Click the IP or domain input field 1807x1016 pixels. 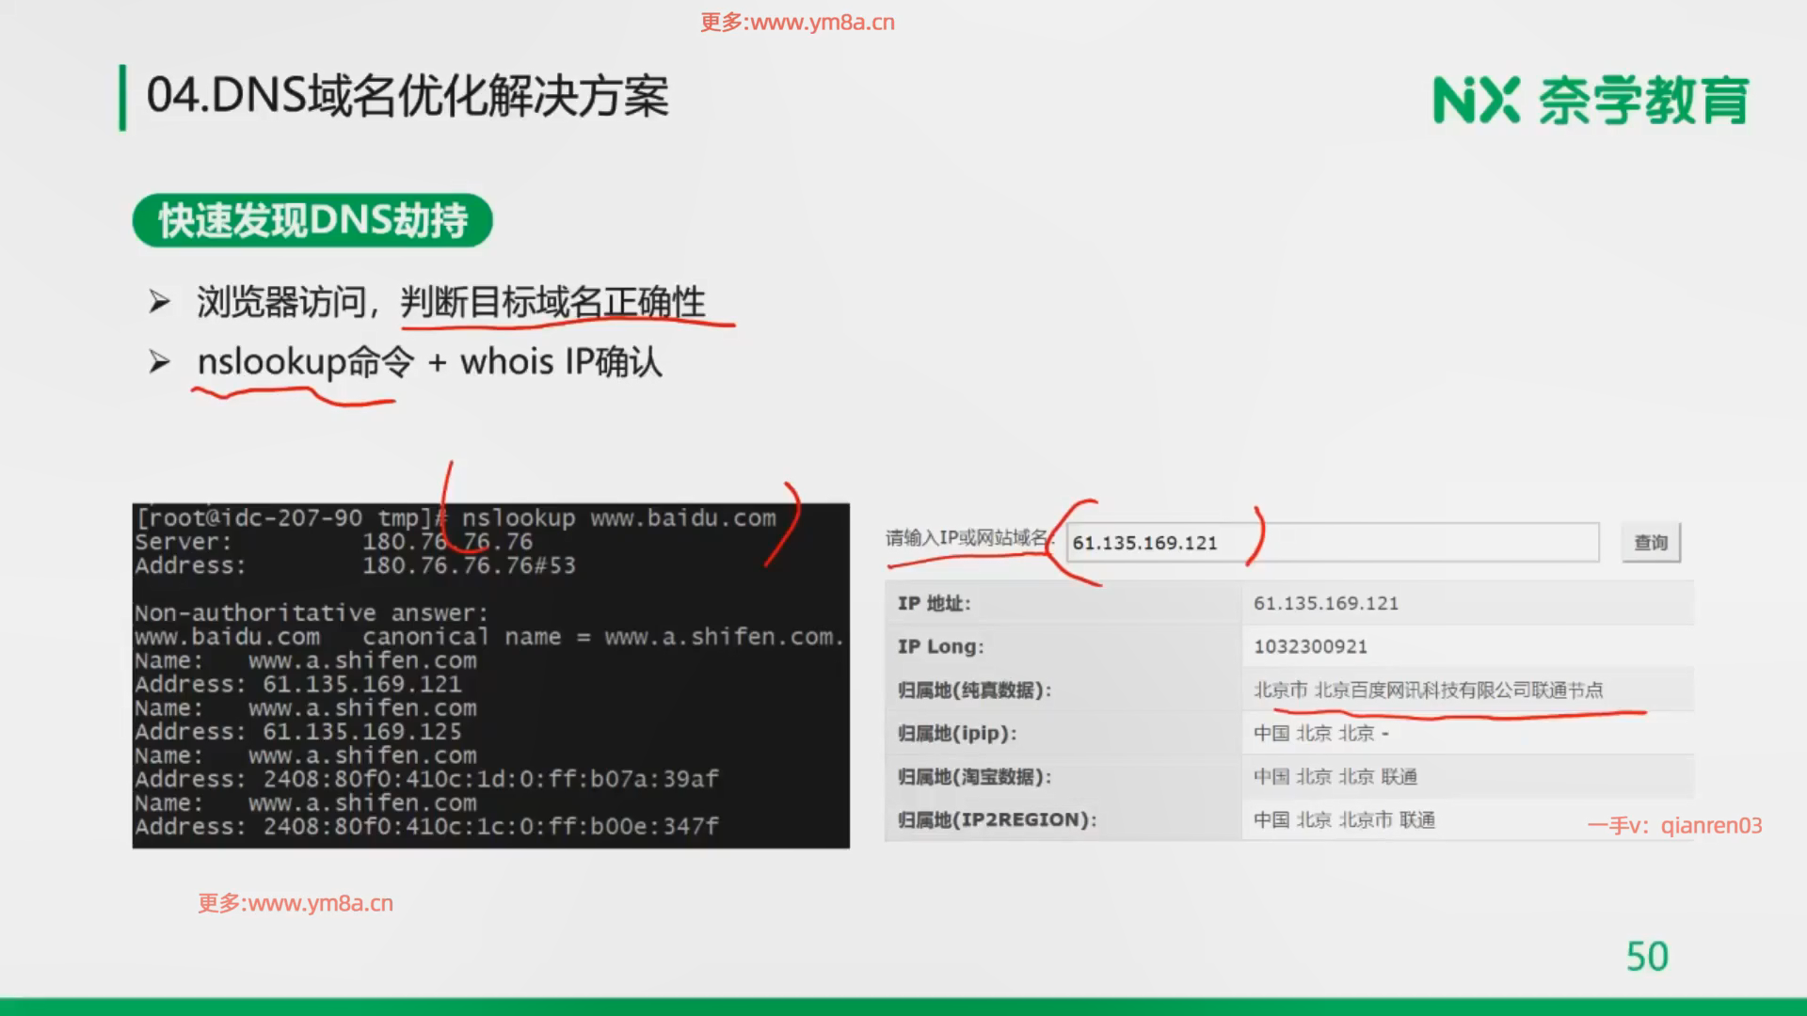(x=1332, y=543)
